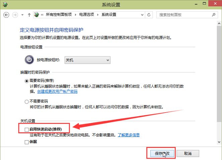
Task: Select the 不需要密码 radio button
Action: (27, 101)
